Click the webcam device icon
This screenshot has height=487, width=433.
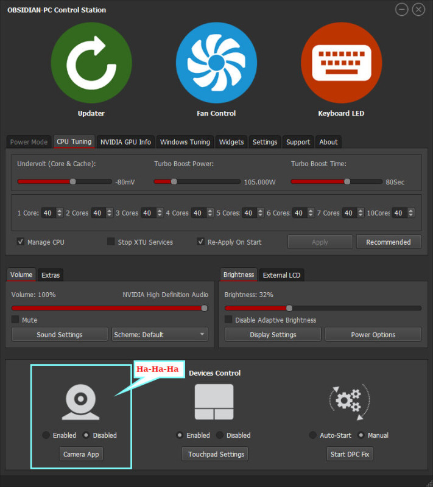coord(81,402)
